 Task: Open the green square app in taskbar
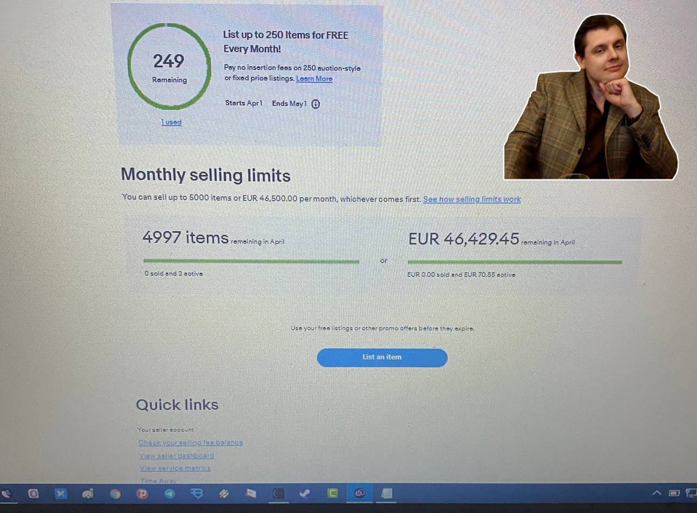[x=332, y=493]
